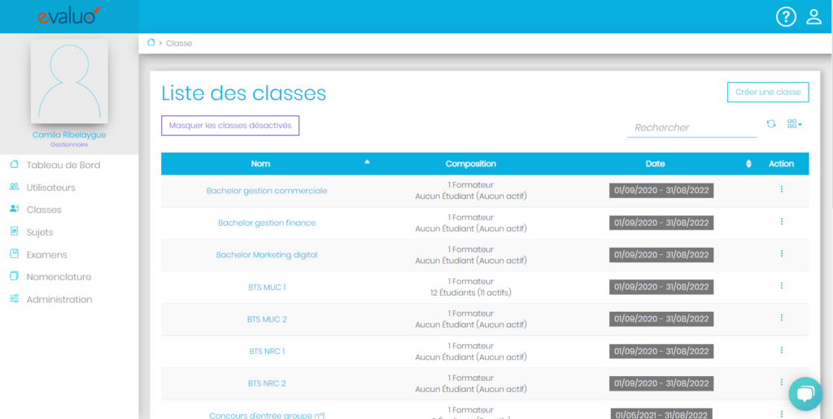Open the Bachelor Marketing digital class
Screen dimensions: 833x419
(267, 255)
